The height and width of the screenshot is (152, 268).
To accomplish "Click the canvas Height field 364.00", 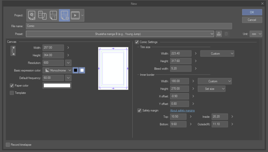I will click(53, 55).
